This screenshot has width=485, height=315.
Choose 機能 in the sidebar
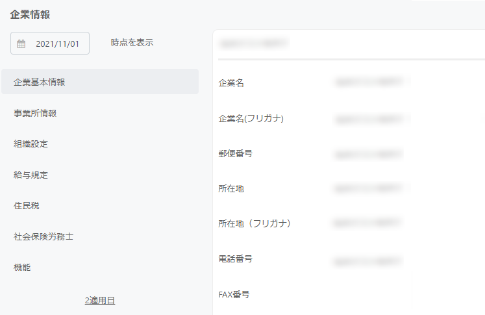pos(22,267)
